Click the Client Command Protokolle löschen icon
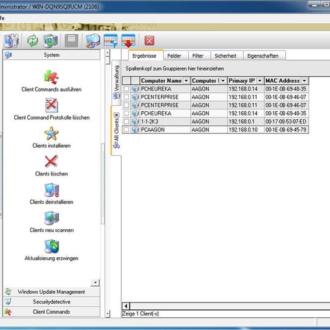330x330 pixels. 51,105
